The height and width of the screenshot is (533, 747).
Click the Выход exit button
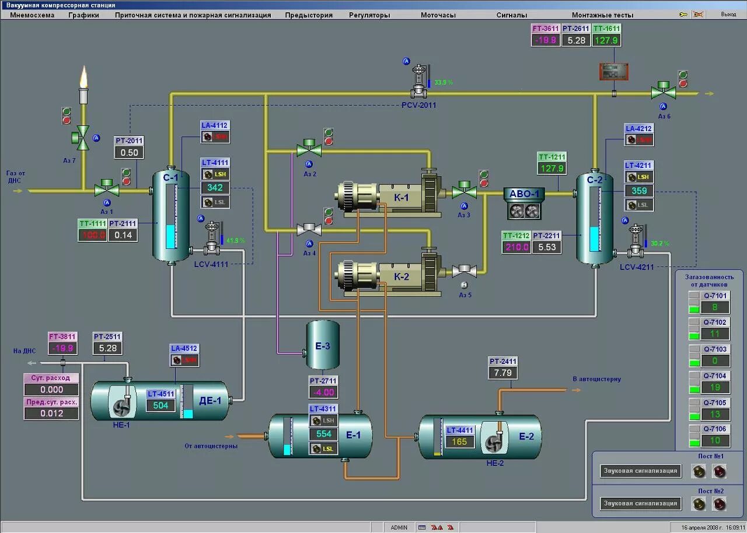(x=728, y=15)
